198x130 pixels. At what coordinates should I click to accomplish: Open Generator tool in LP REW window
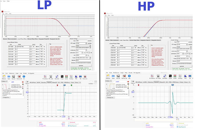[57, 77]
